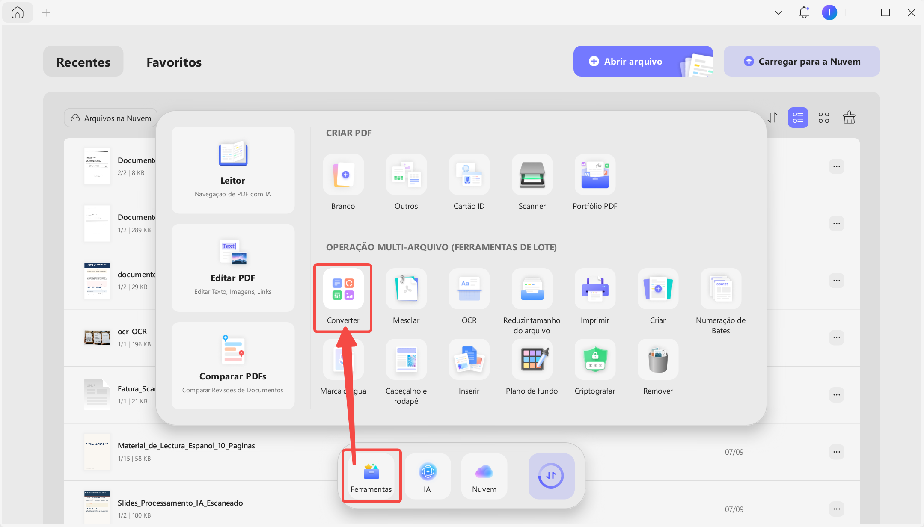The width and height of the screenshot is (924, 527).
Task: Select the batch Imprimir tool
Action: point(595,289)
